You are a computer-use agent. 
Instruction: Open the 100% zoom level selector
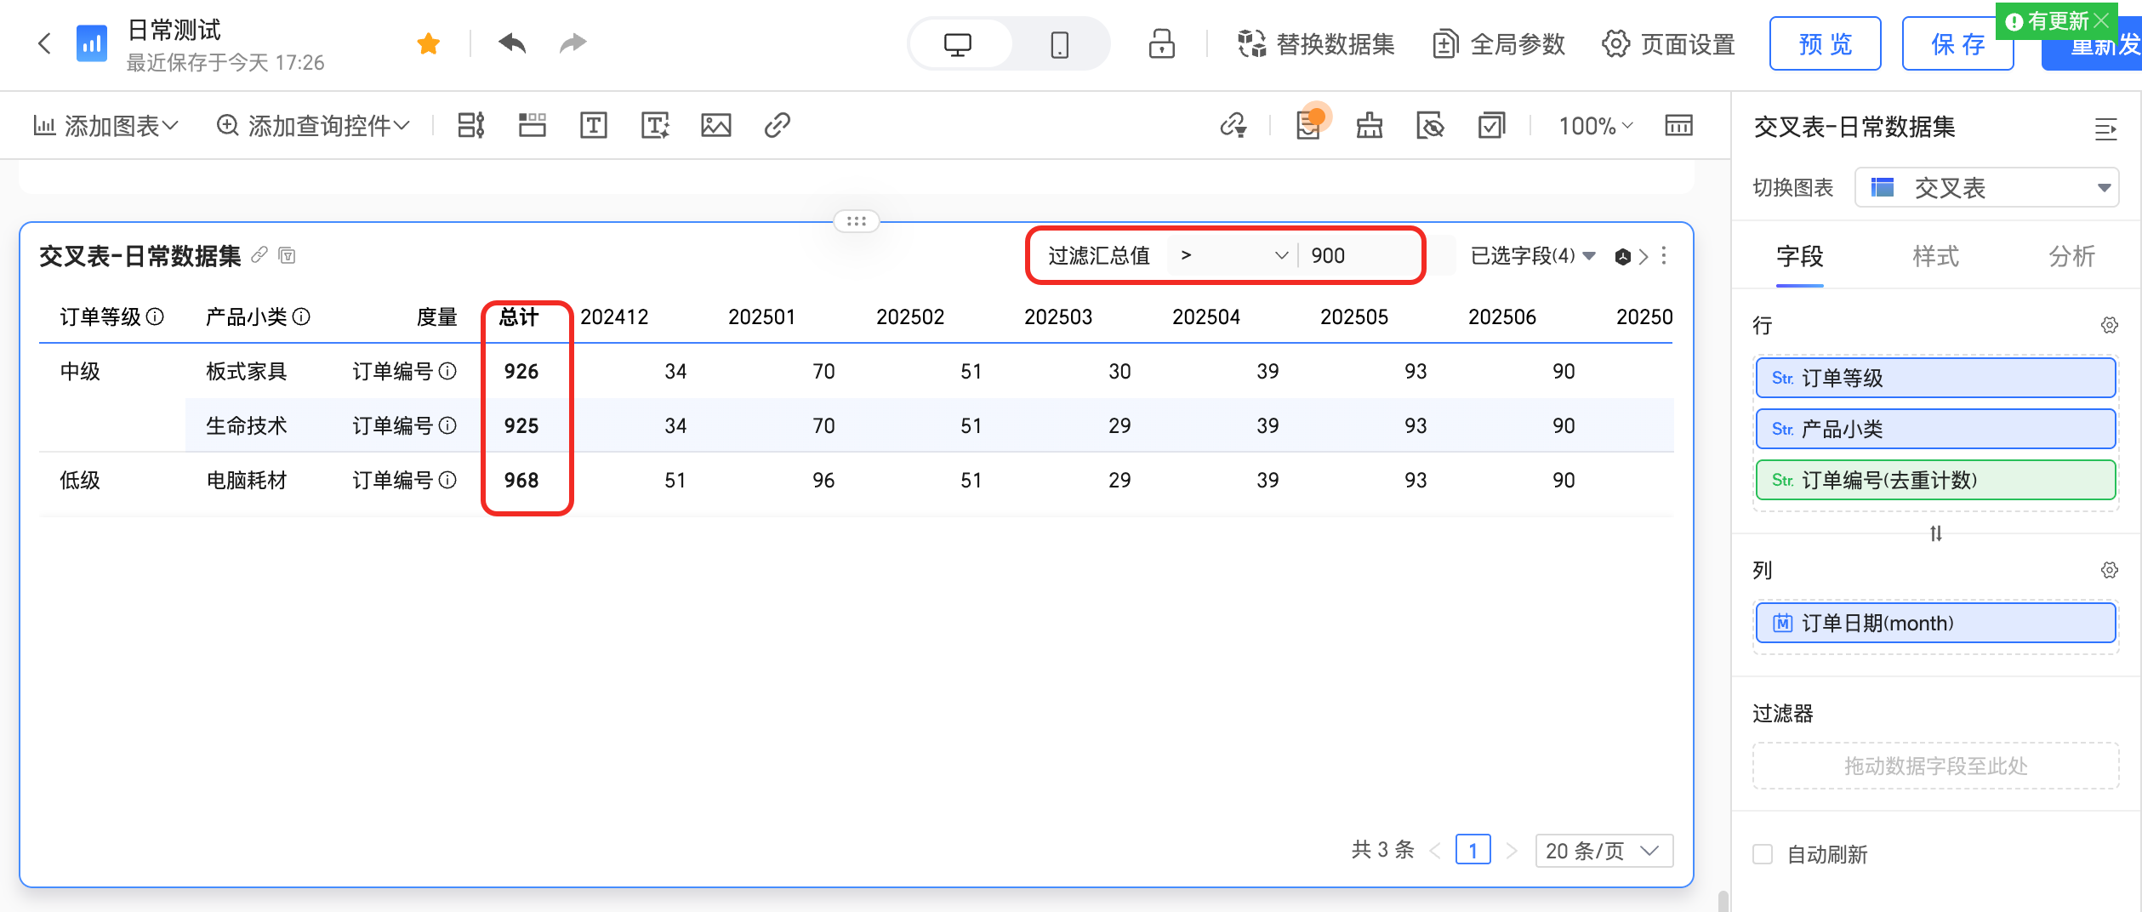click(1595, 126)
